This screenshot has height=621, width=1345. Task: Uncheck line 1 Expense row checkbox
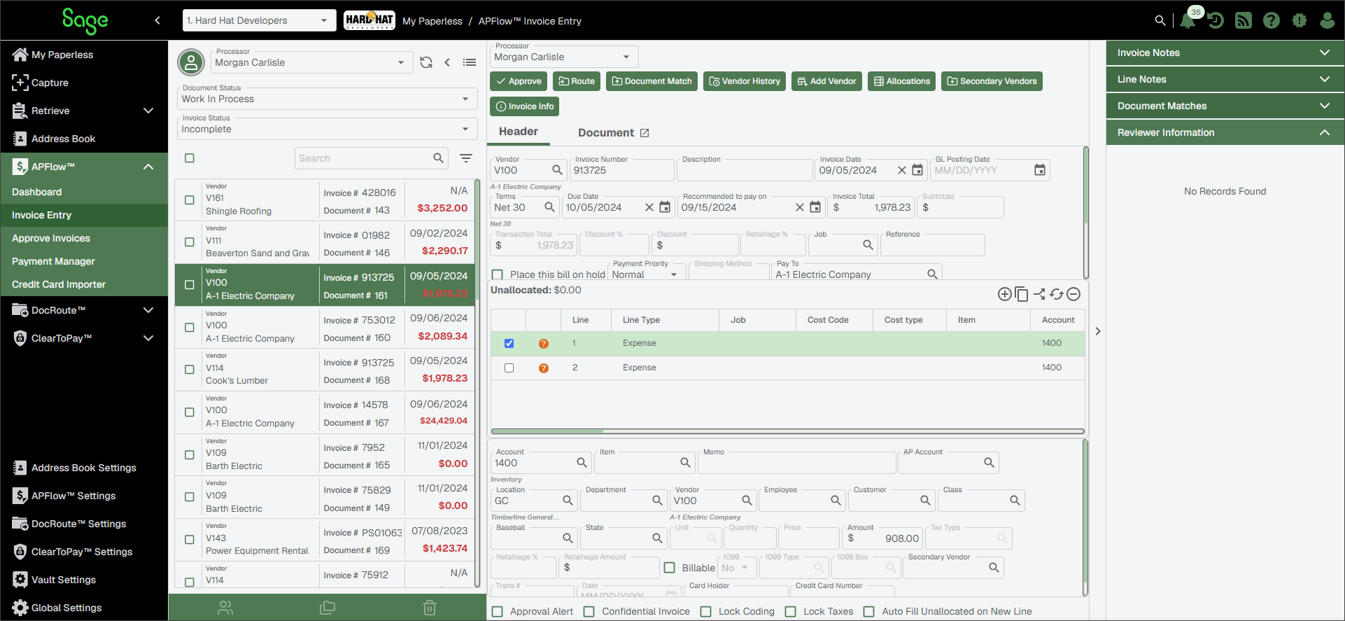tap(509, 344)
